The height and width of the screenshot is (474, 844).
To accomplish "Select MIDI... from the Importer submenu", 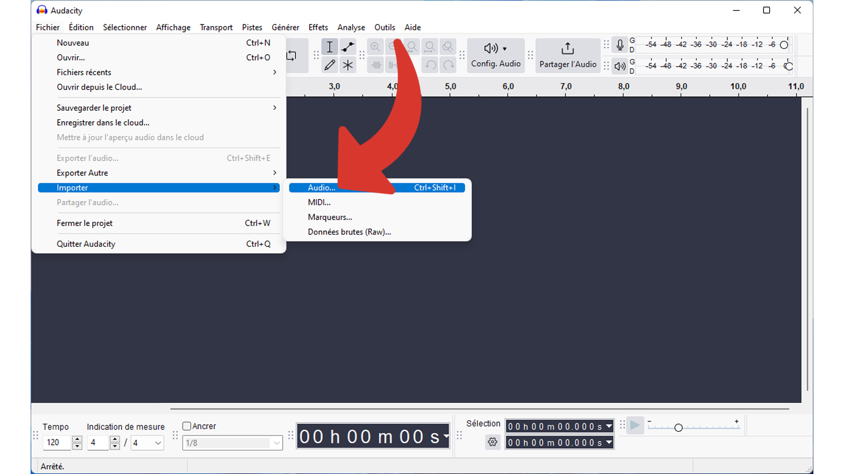I will (319, 202).
